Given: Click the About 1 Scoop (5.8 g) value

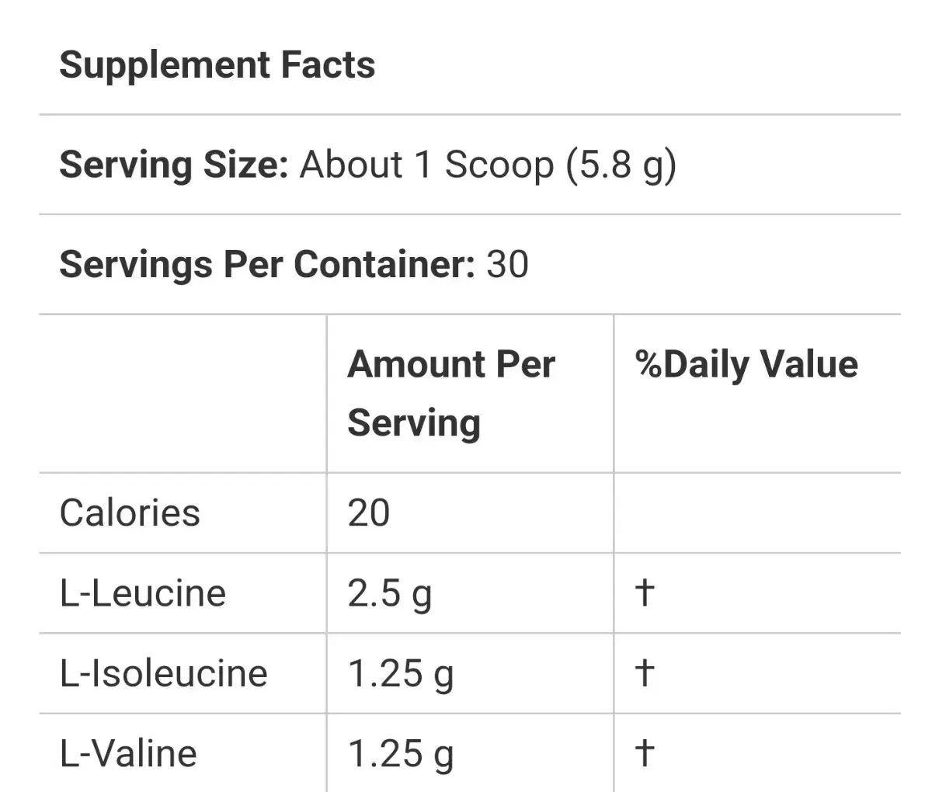Looking at the screenshot, I should click(488, 165).
